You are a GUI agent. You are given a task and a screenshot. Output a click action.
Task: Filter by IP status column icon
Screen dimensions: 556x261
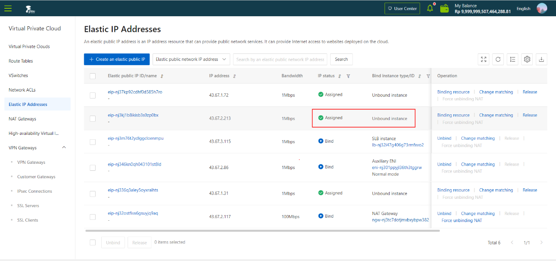348,76
